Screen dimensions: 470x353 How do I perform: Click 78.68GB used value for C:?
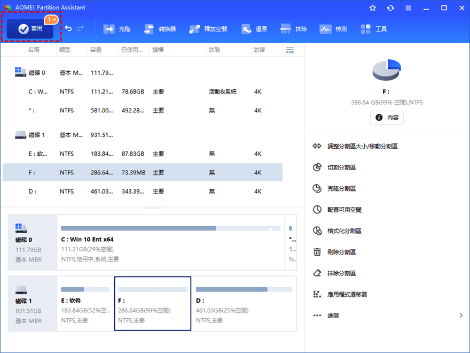(133, 91)
